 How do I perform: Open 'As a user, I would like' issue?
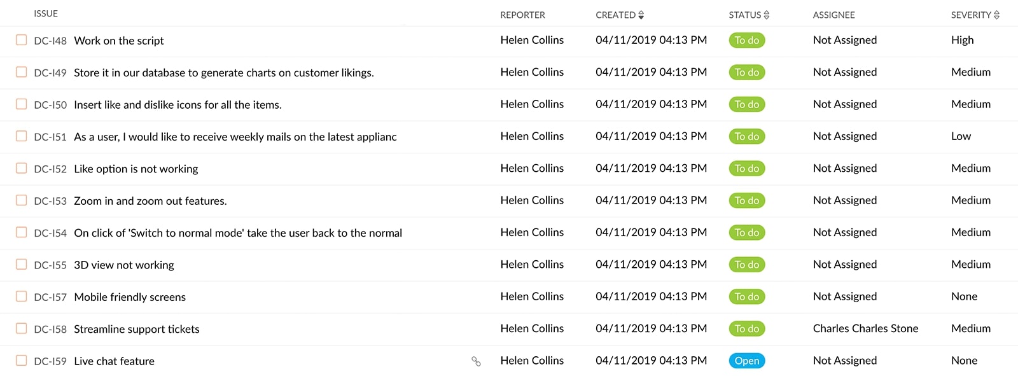pos(235,137)
